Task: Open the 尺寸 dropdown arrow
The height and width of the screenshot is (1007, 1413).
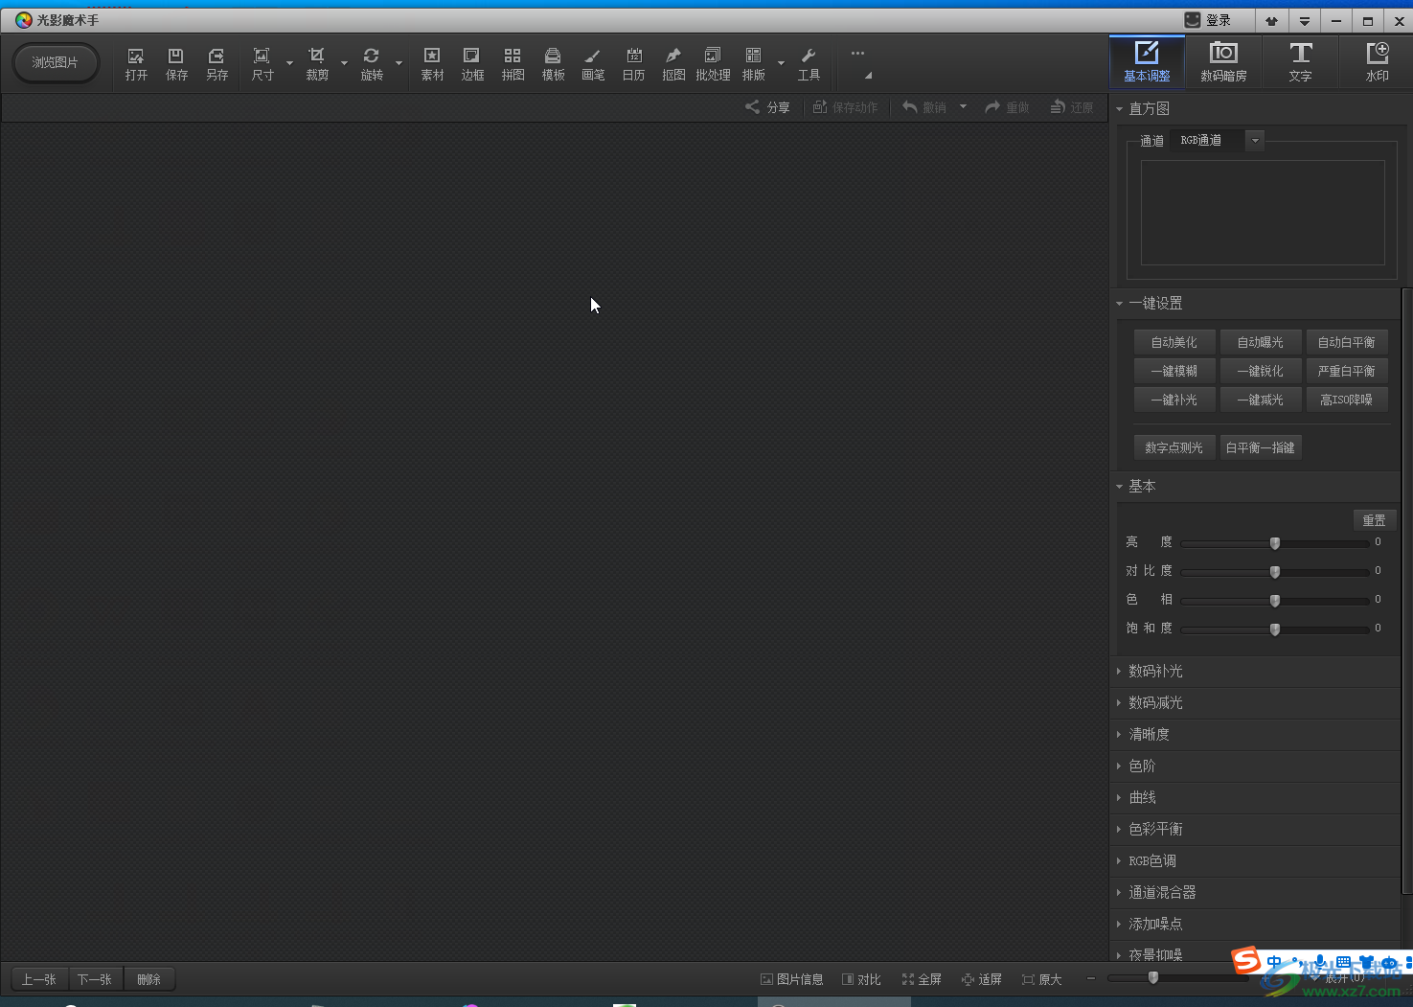Action: tap(289, 64)
